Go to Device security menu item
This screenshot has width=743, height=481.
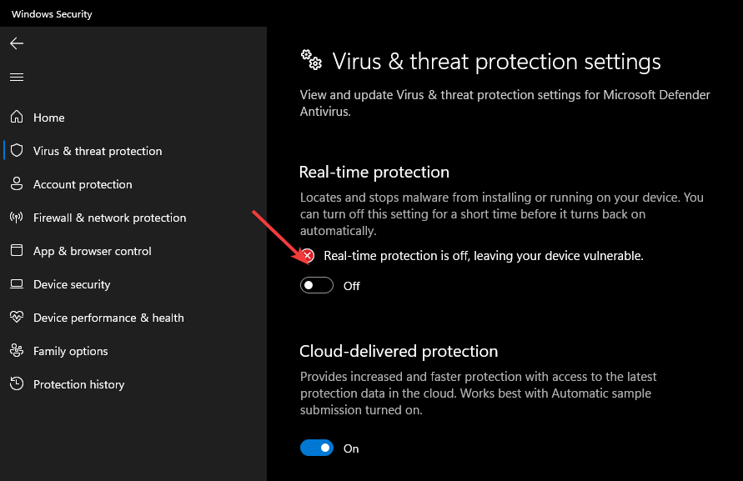tap(72, 284)
